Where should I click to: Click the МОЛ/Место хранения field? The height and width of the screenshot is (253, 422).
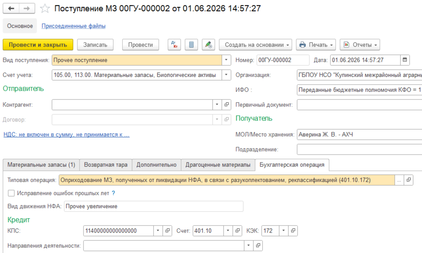(x=359, y=134)
